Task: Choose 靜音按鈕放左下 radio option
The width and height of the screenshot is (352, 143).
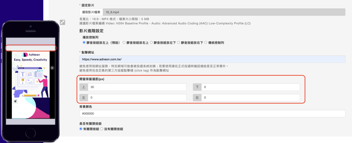Action: 152,43
